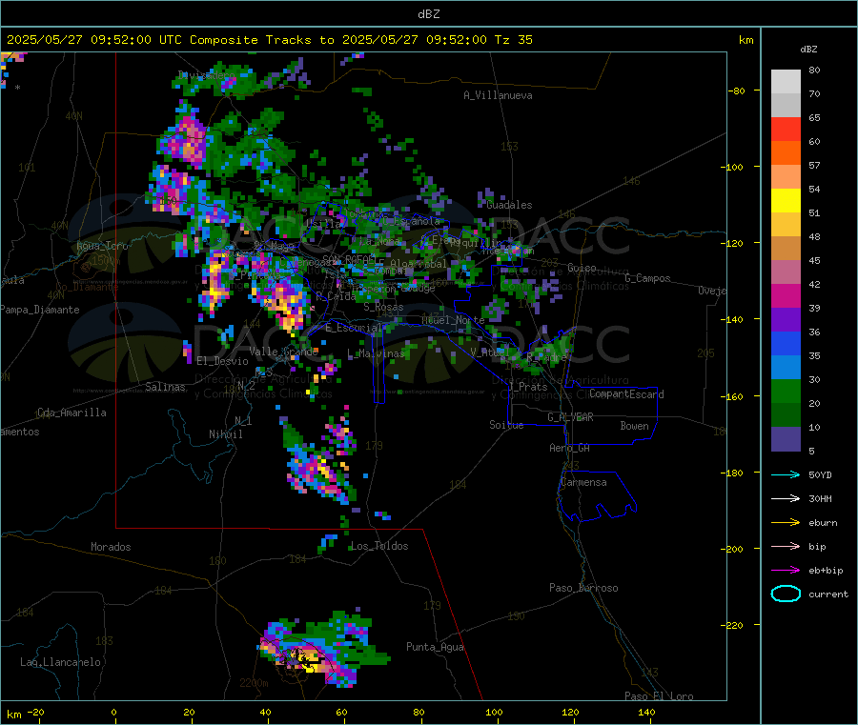Pick the light gray 70-80 dBZ legend swatch
The width and height of the screenshot is (858, 725).
(786, 82)
